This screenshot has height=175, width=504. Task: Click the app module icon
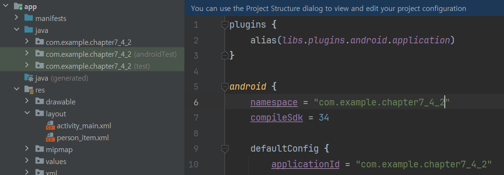point(18,6)
